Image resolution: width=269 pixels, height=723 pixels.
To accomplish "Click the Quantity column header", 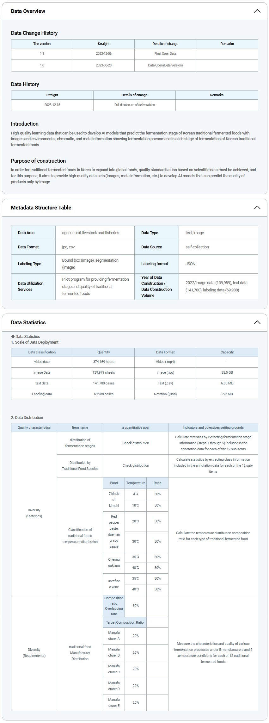I will [104, 352].
